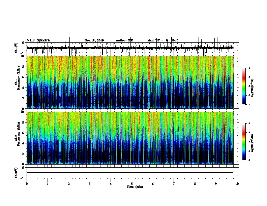Click the time axis tick label '4'
Image resolution: width=267 pixels, height=206 pixels.
(x=111, y=184)
